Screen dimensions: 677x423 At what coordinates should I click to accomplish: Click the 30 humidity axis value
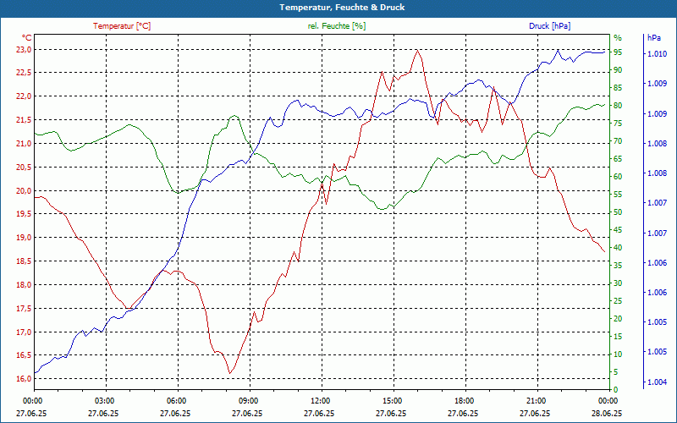click(x=618, y=283)
